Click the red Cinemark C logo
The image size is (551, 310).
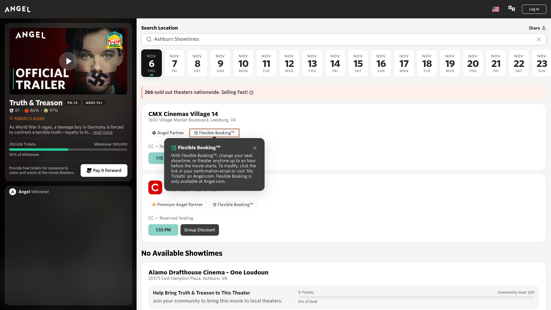155,187
